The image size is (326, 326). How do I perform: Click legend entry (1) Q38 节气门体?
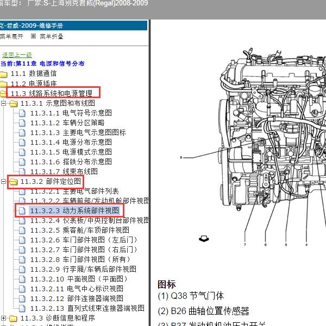click(191, 296)
